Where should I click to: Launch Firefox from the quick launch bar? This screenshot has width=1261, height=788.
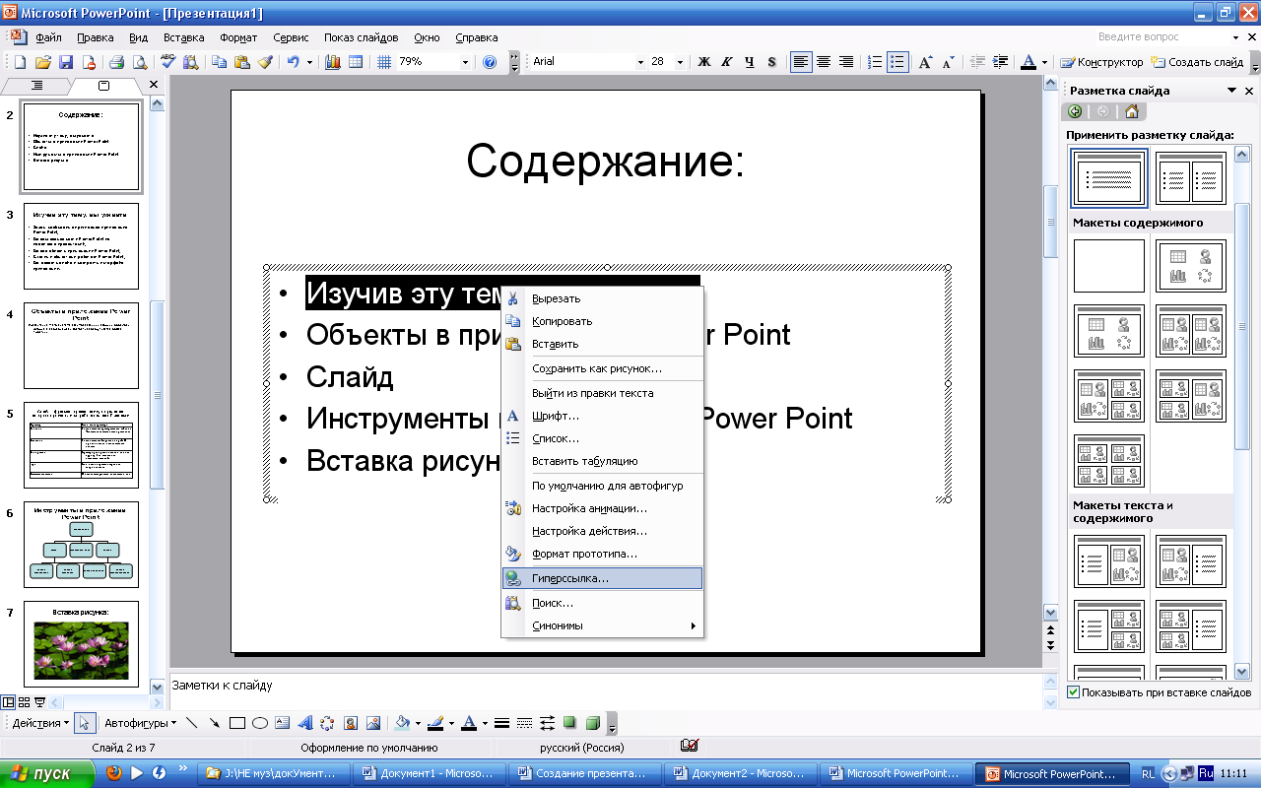(114, 773)
